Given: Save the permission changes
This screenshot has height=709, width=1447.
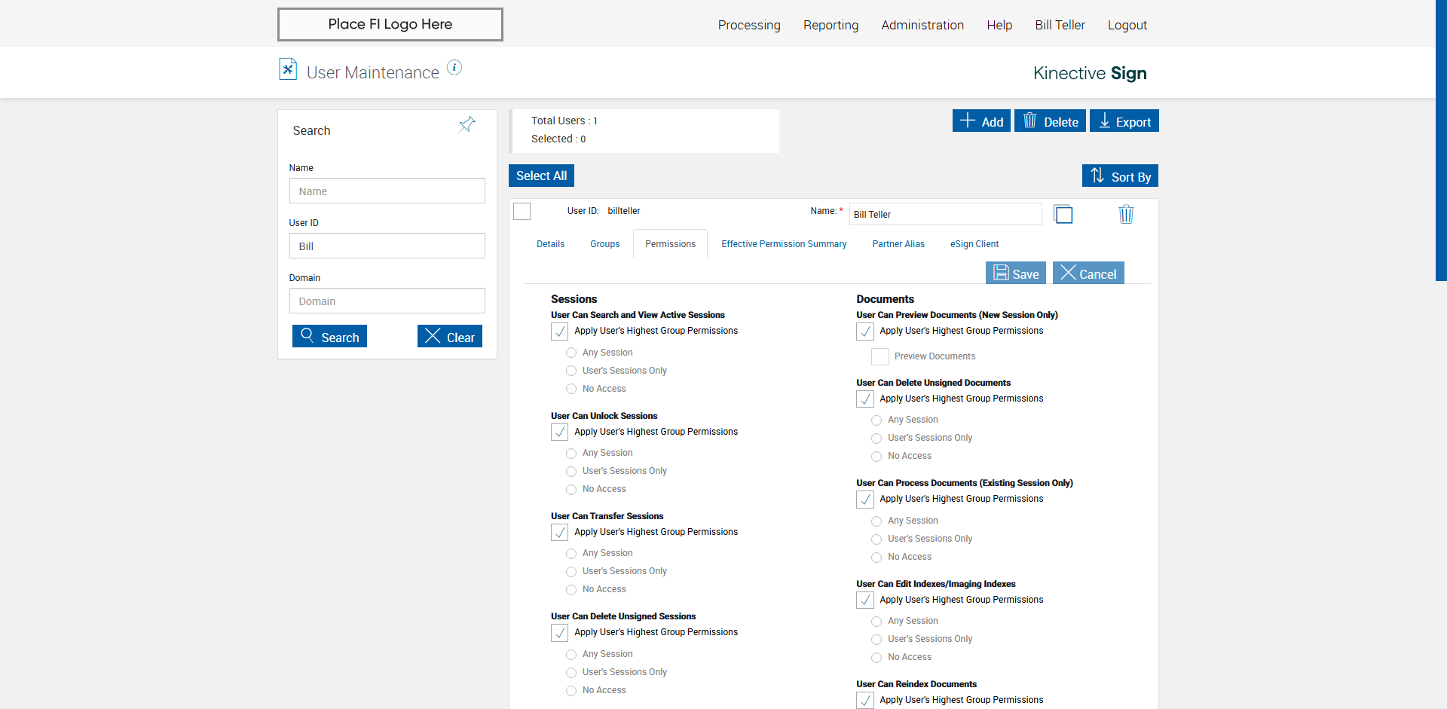Looking at the screenshot, I should pyautogui.click(x=1016, y=274).
